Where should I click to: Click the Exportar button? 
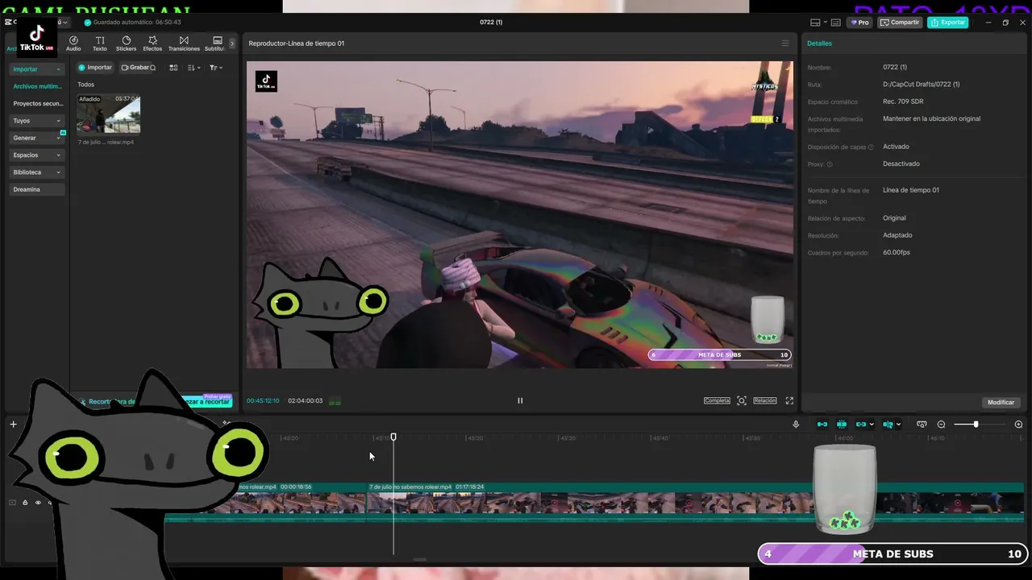click(x=947, y=23)
